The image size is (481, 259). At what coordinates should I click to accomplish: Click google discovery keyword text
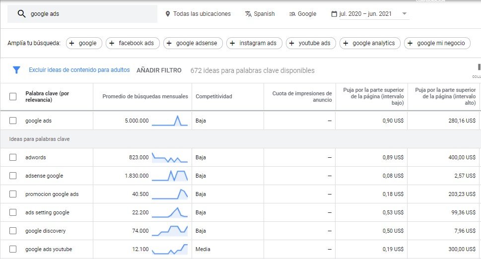pos(45,231)
